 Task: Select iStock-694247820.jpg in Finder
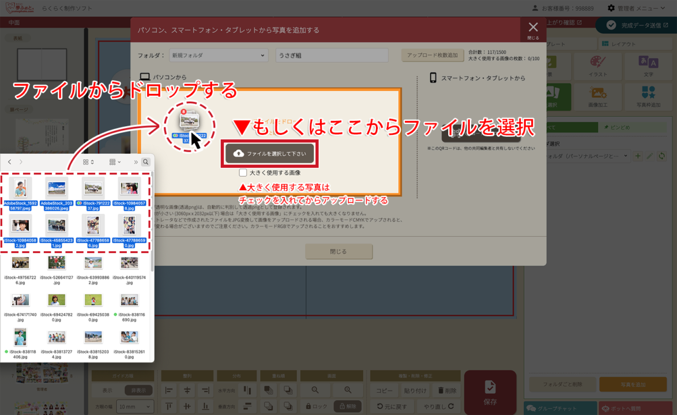point(57,308)
